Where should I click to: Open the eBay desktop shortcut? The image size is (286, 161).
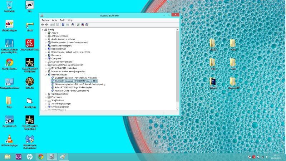[9, 24]
